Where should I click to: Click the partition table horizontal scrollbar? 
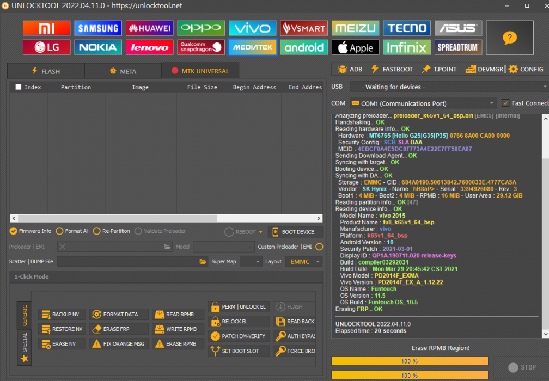click(166, 218)
